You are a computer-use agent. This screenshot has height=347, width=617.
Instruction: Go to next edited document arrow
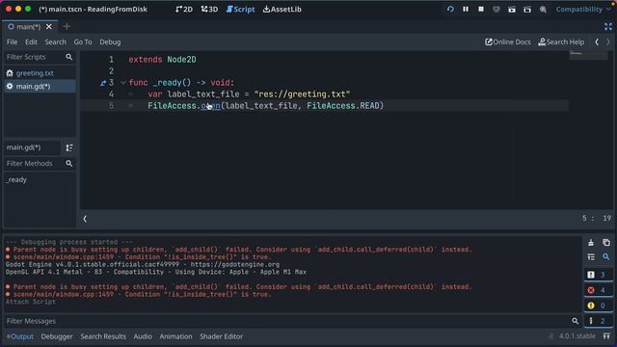click(608, 41)
